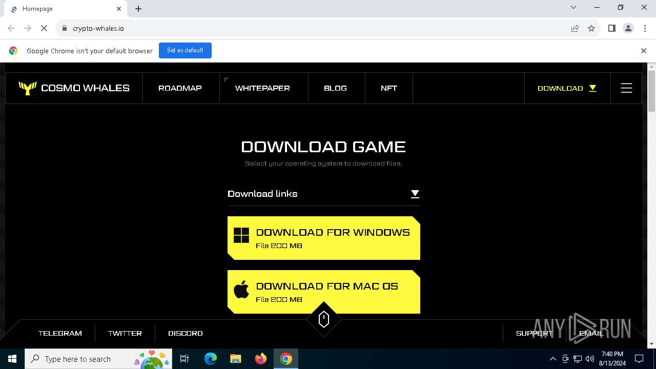Launch Microsoft Edge from taskbar

[211, 359]
